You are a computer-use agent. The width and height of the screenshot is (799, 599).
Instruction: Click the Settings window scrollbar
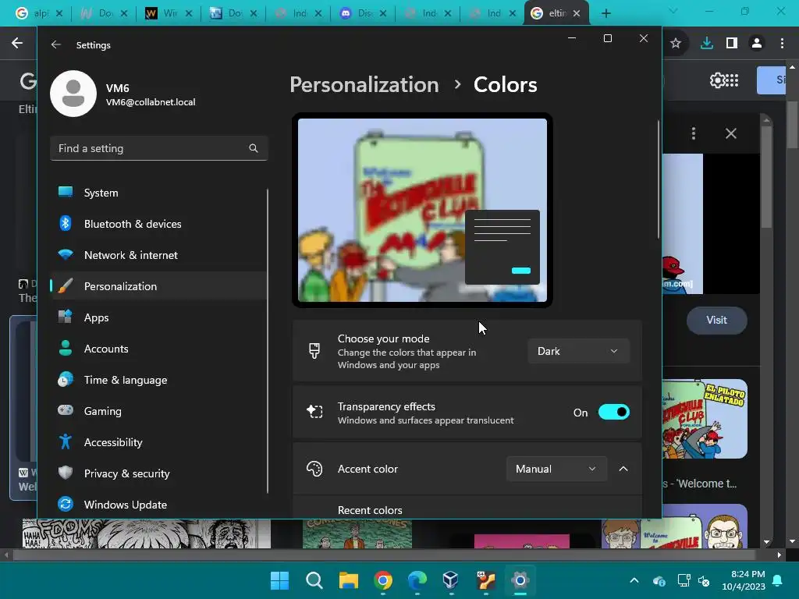tap(659, 179)
